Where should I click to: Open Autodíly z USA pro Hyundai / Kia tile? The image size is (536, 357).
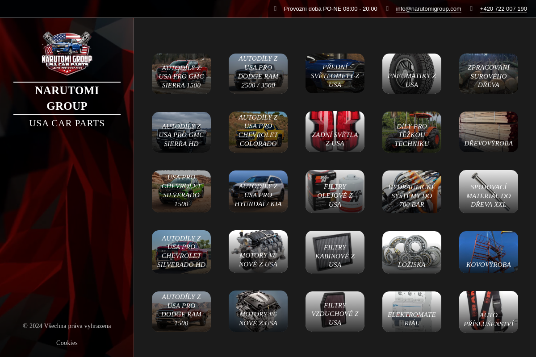pyautogui.click(x=258, y=191)
